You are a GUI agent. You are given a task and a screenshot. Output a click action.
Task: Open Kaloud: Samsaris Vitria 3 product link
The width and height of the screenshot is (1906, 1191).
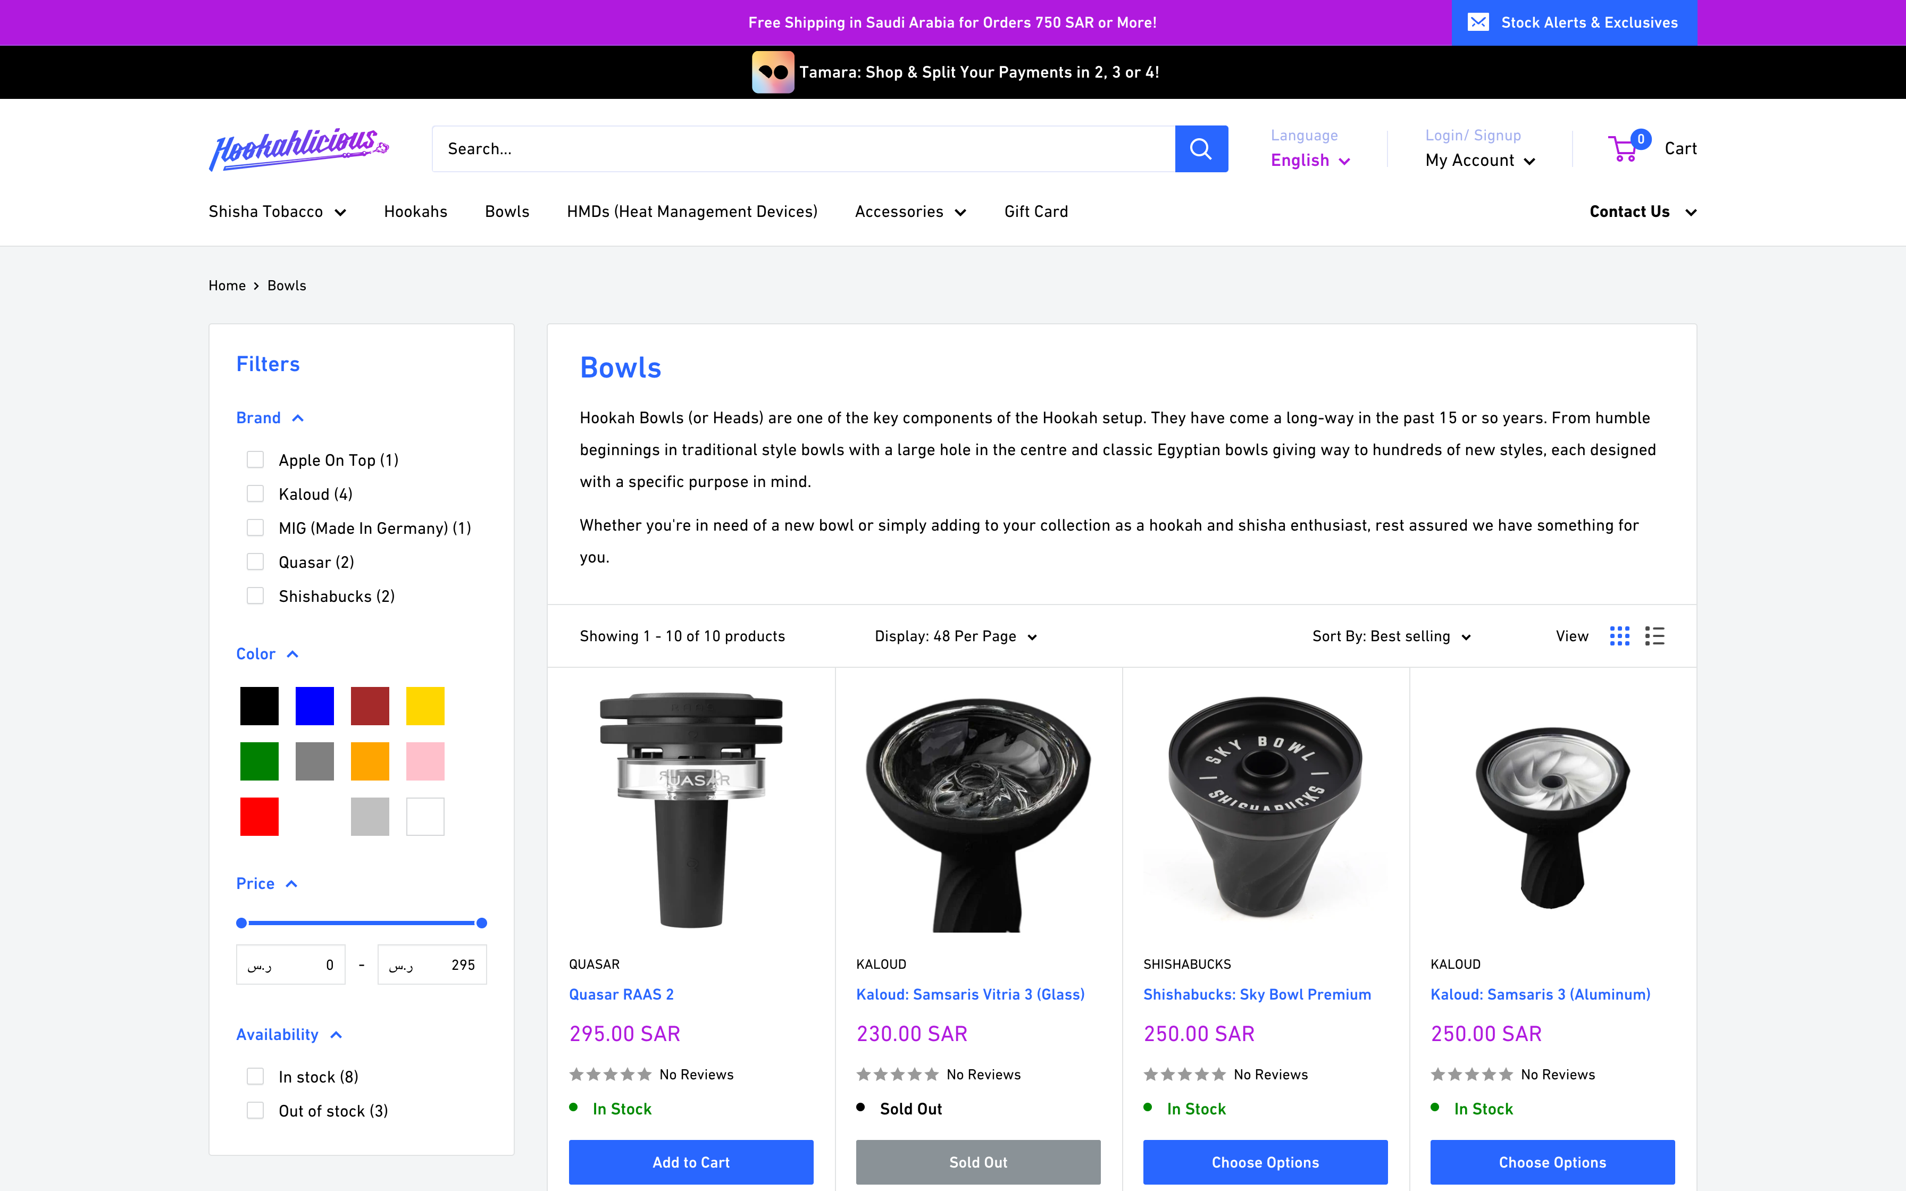[x=971, y=994]
